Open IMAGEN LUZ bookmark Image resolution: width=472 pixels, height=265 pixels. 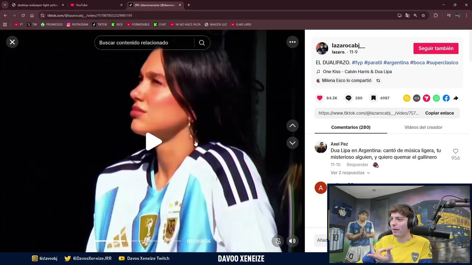point(216,25)
